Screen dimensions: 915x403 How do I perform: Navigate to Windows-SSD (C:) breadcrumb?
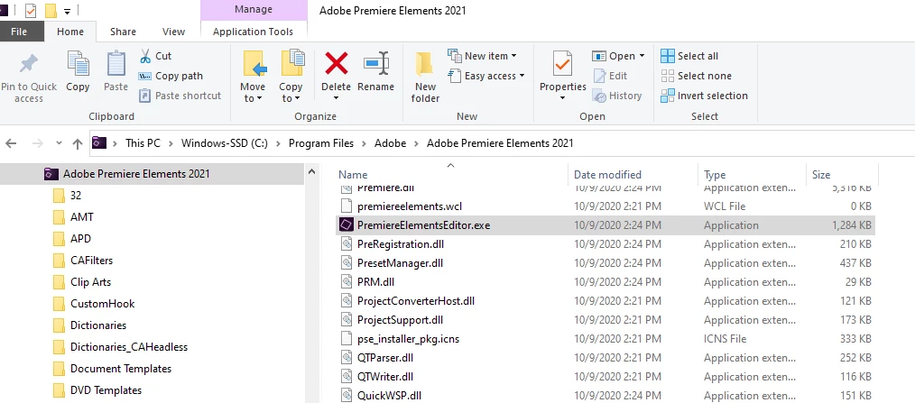pos(224,143)
